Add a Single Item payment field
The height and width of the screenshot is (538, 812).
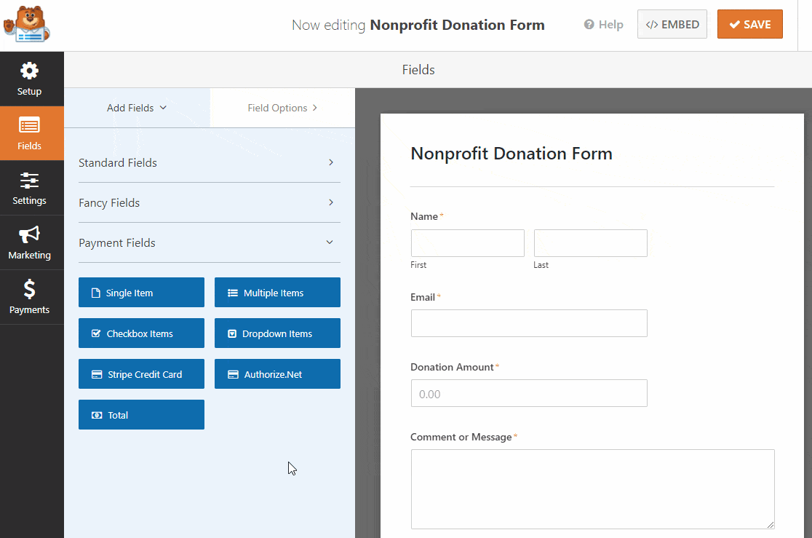(141, 293)
